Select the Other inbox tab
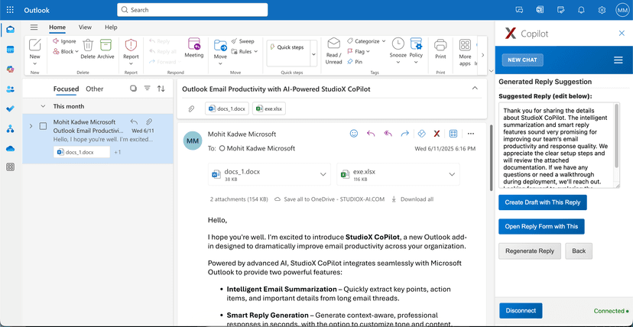Image resolution: width=633 pixels, height=327 pixels. click(95, 89)
